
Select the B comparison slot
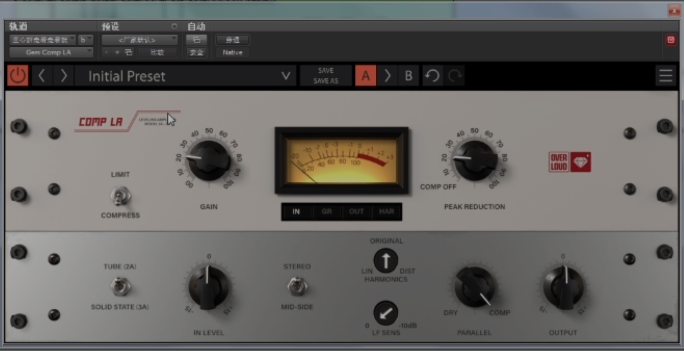click(408, 75)
